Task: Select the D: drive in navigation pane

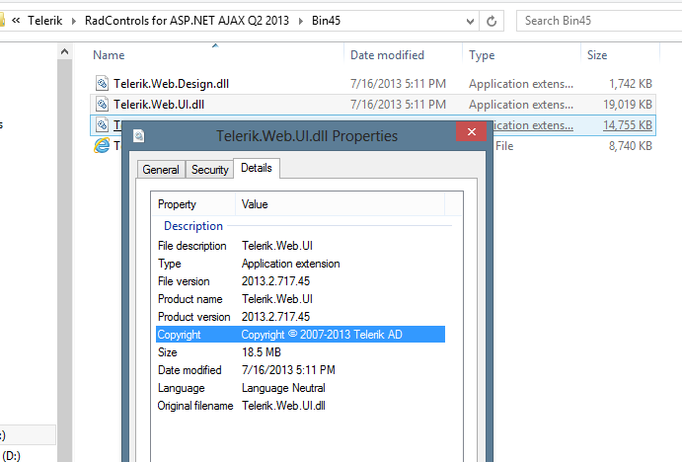Action: tap(11, 455)
